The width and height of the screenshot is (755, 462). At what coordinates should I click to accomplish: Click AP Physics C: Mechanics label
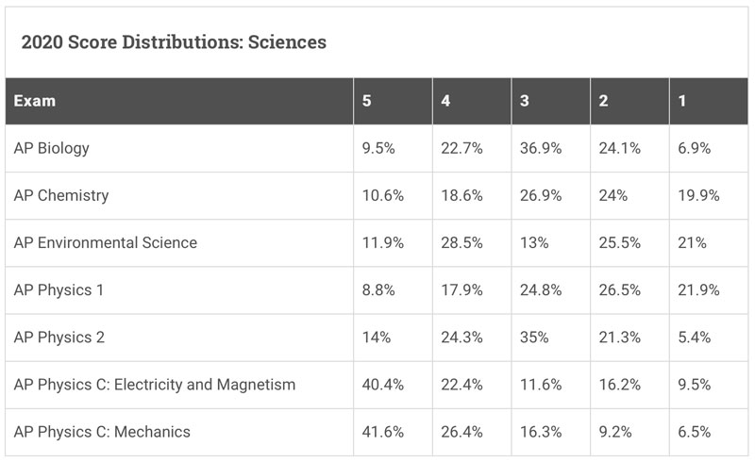pyautogui.click(x=102, y=432)
